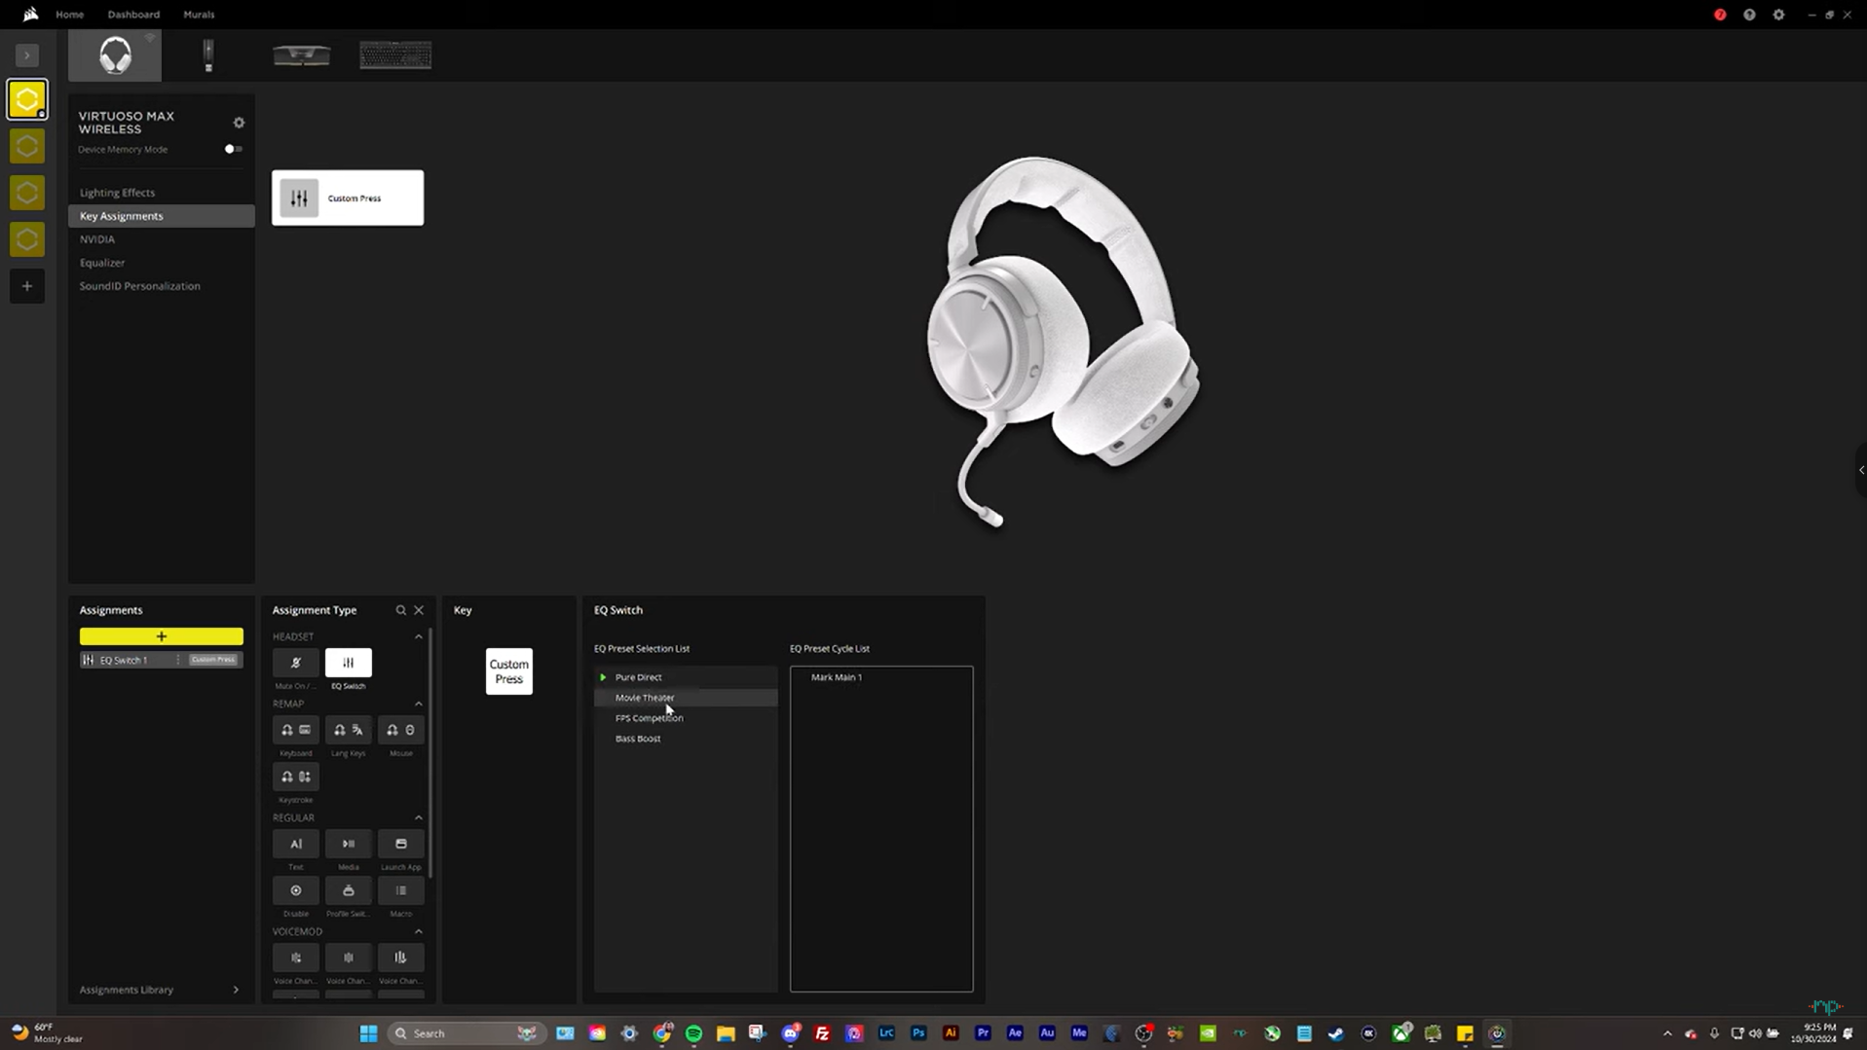Open SoundID Personalization section

coord(162,286)
